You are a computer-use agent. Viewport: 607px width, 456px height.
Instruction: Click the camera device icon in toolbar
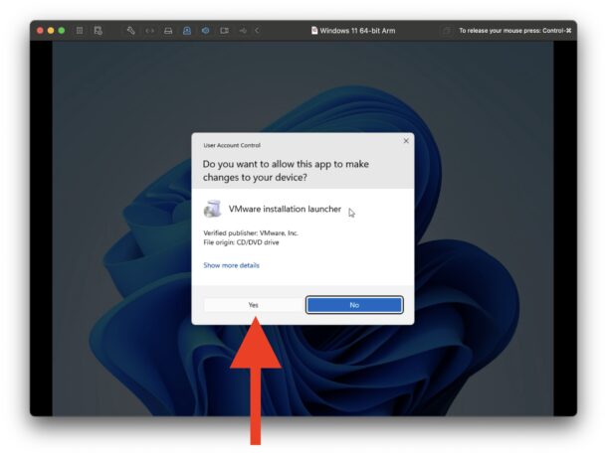coord(224,31)
